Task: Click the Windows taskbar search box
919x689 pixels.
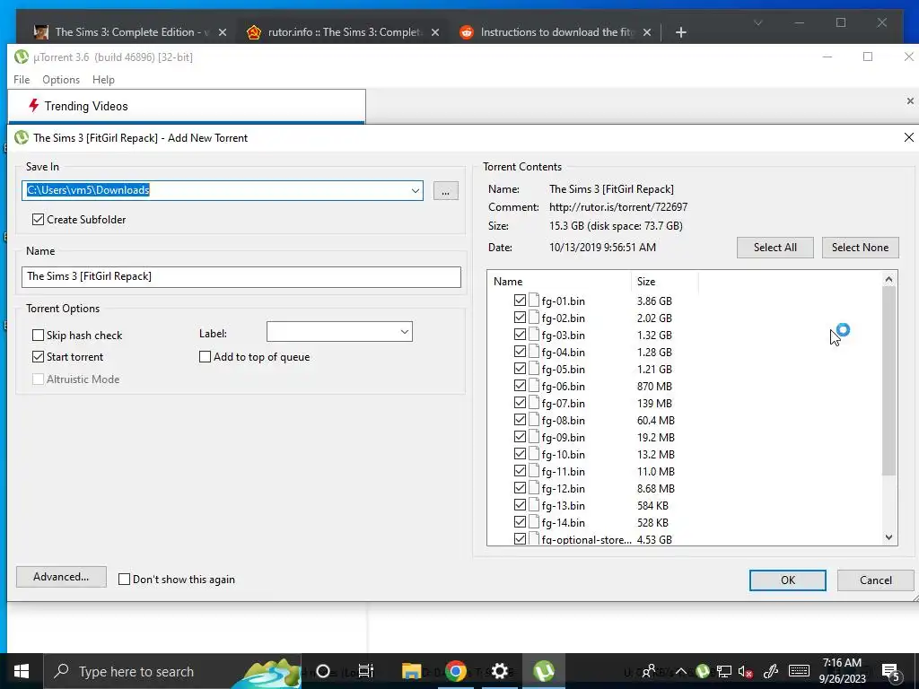Action: click(x=172, y=671)
